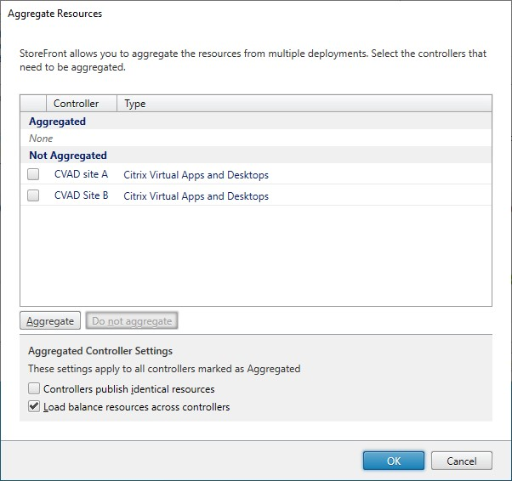Click the None placeholder under Aggregated
The image size is (512, 481).
point(41,139)
